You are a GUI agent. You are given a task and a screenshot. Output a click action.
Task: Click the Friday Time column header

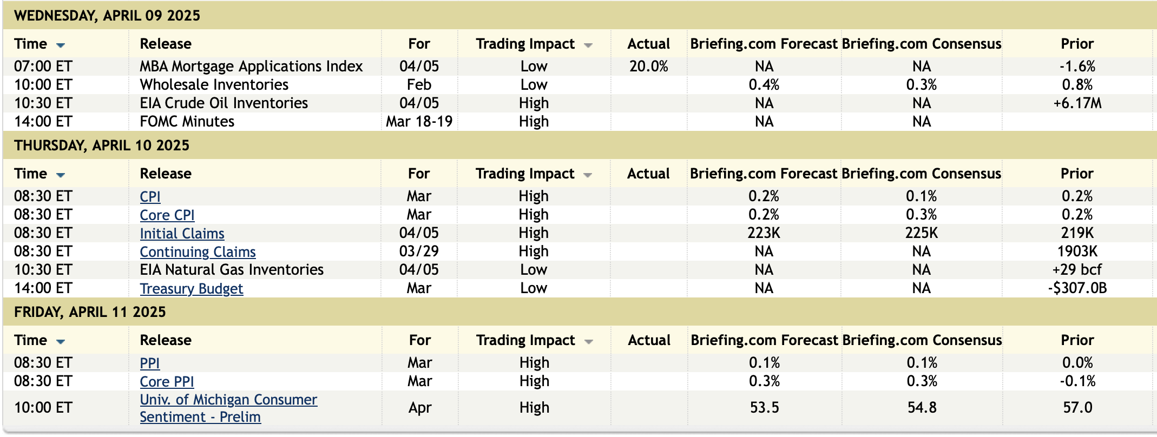31,340
